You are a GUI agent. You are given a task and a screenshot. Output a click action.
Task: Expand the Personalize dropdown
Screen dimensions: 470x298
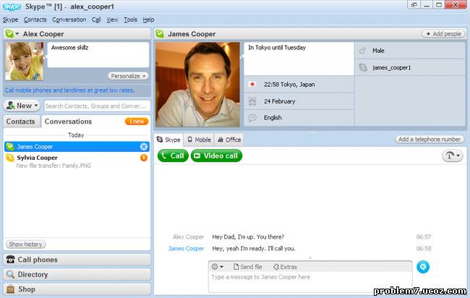[129, 75]
